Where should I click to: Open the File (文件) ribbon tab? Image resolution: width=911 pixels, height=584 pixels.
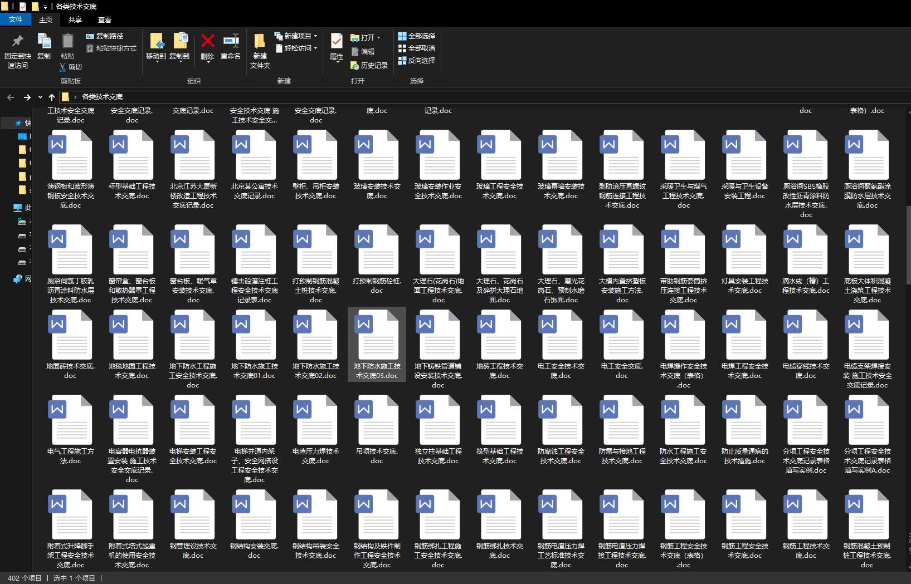click(16, 19)
